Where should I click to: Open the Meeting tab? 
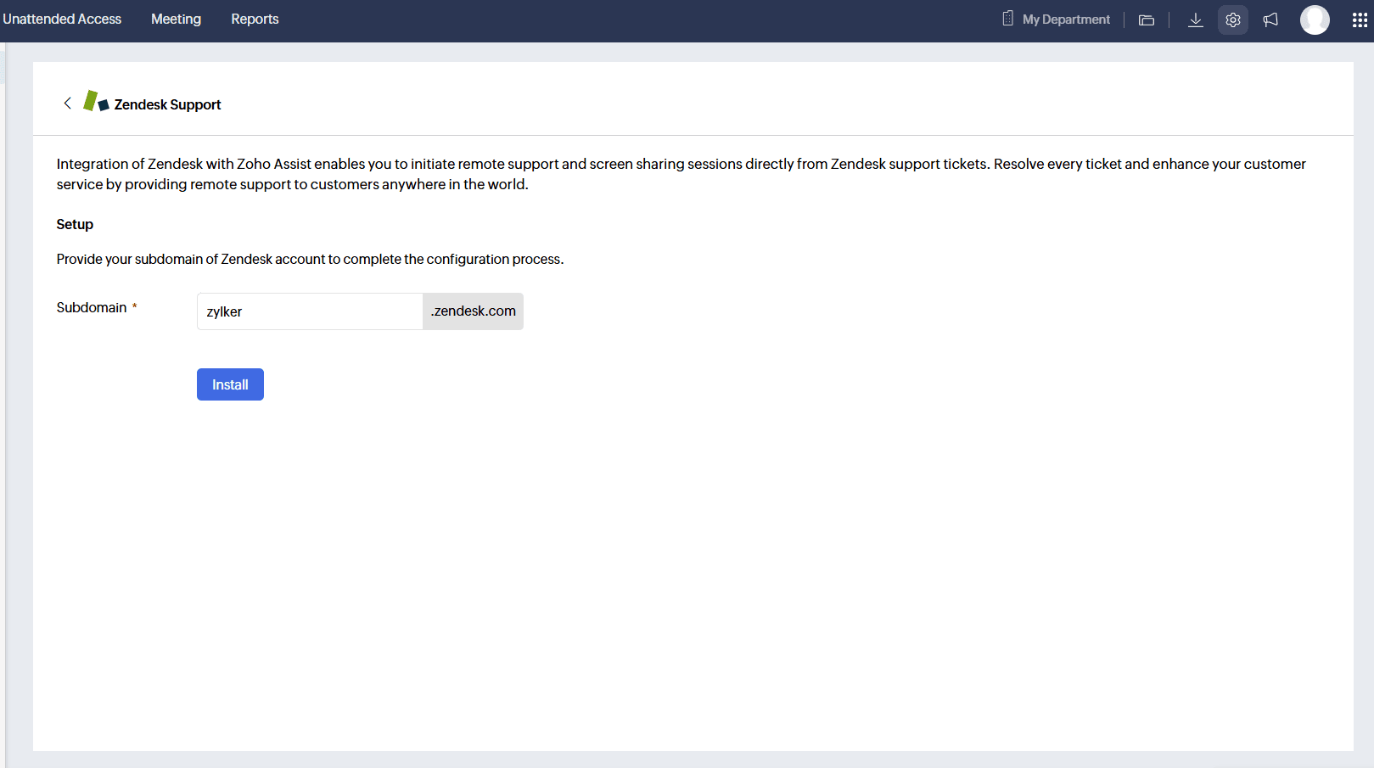[176, 19]
